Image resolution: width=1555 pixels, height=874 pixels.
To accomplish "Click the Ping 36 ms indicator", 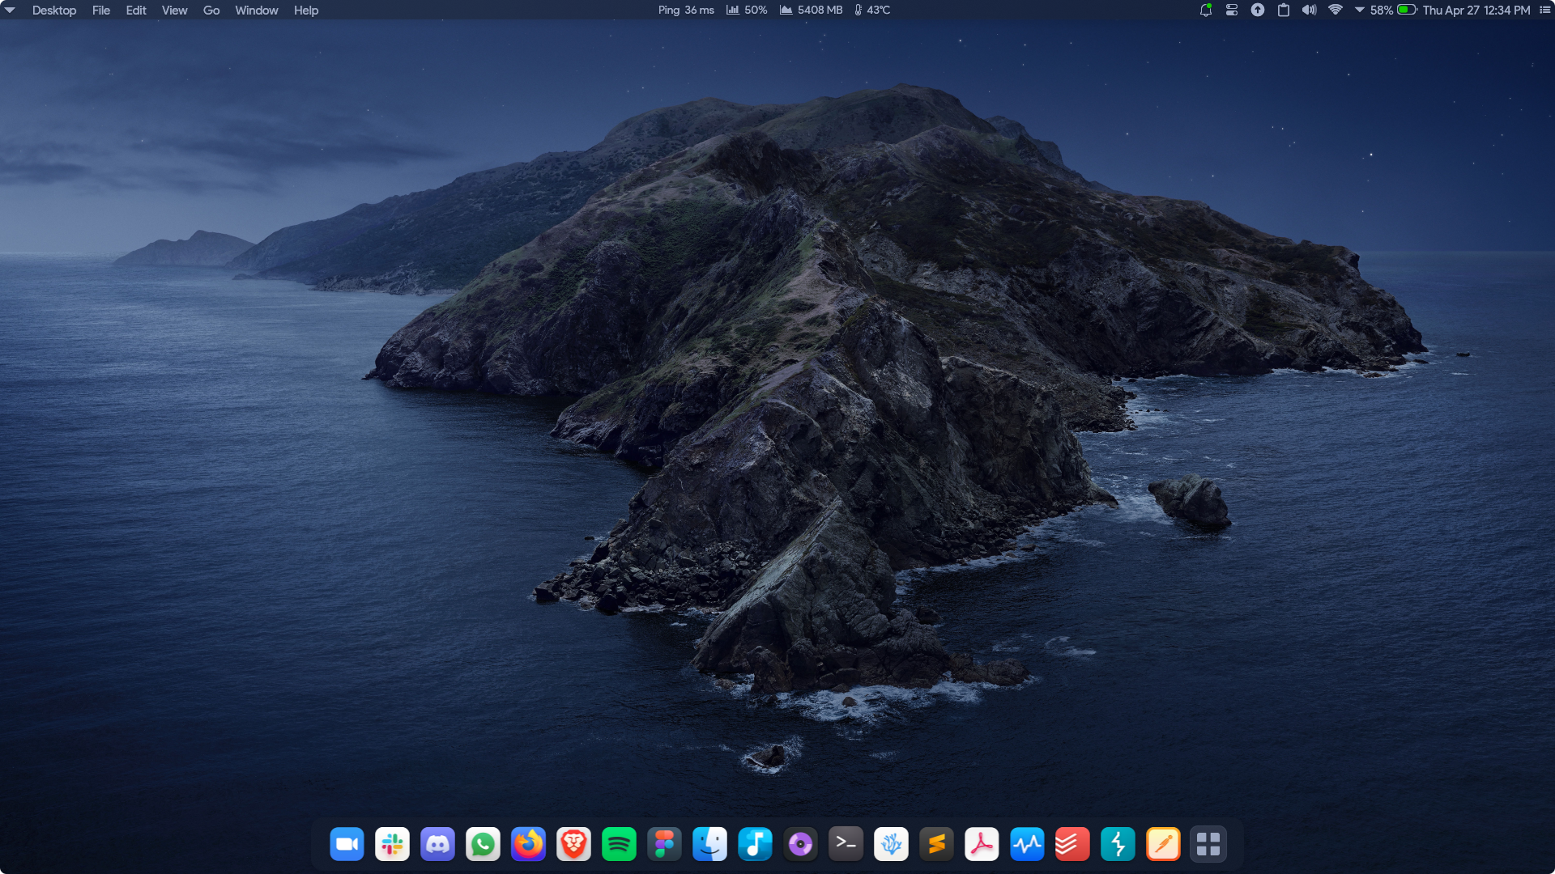I will tap(685, 11).
